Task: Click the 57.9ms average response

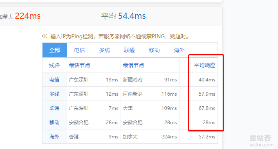Action: point(207,94)
